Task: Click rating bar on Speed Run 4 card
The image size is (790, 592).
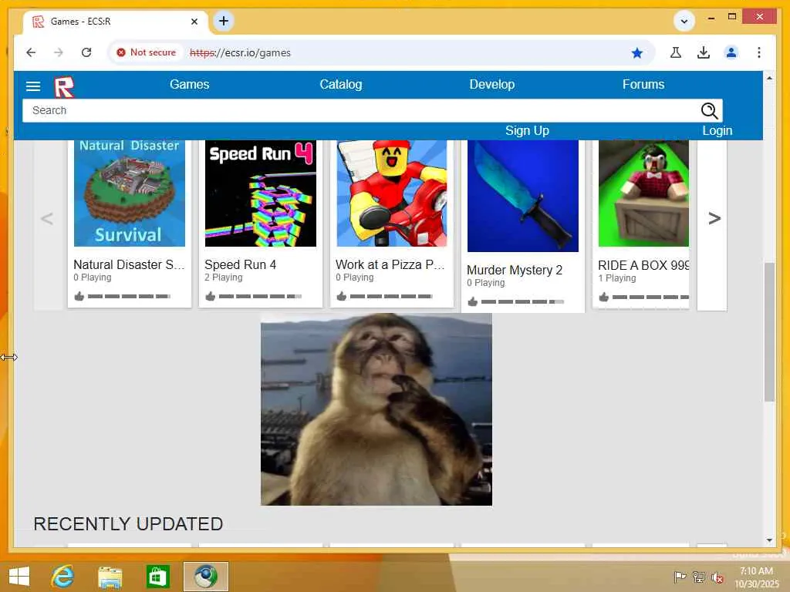Action: (260, 297)
